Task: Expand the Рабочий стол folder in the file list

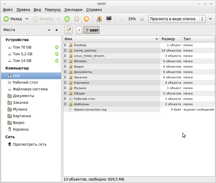Action: [65, 99]
